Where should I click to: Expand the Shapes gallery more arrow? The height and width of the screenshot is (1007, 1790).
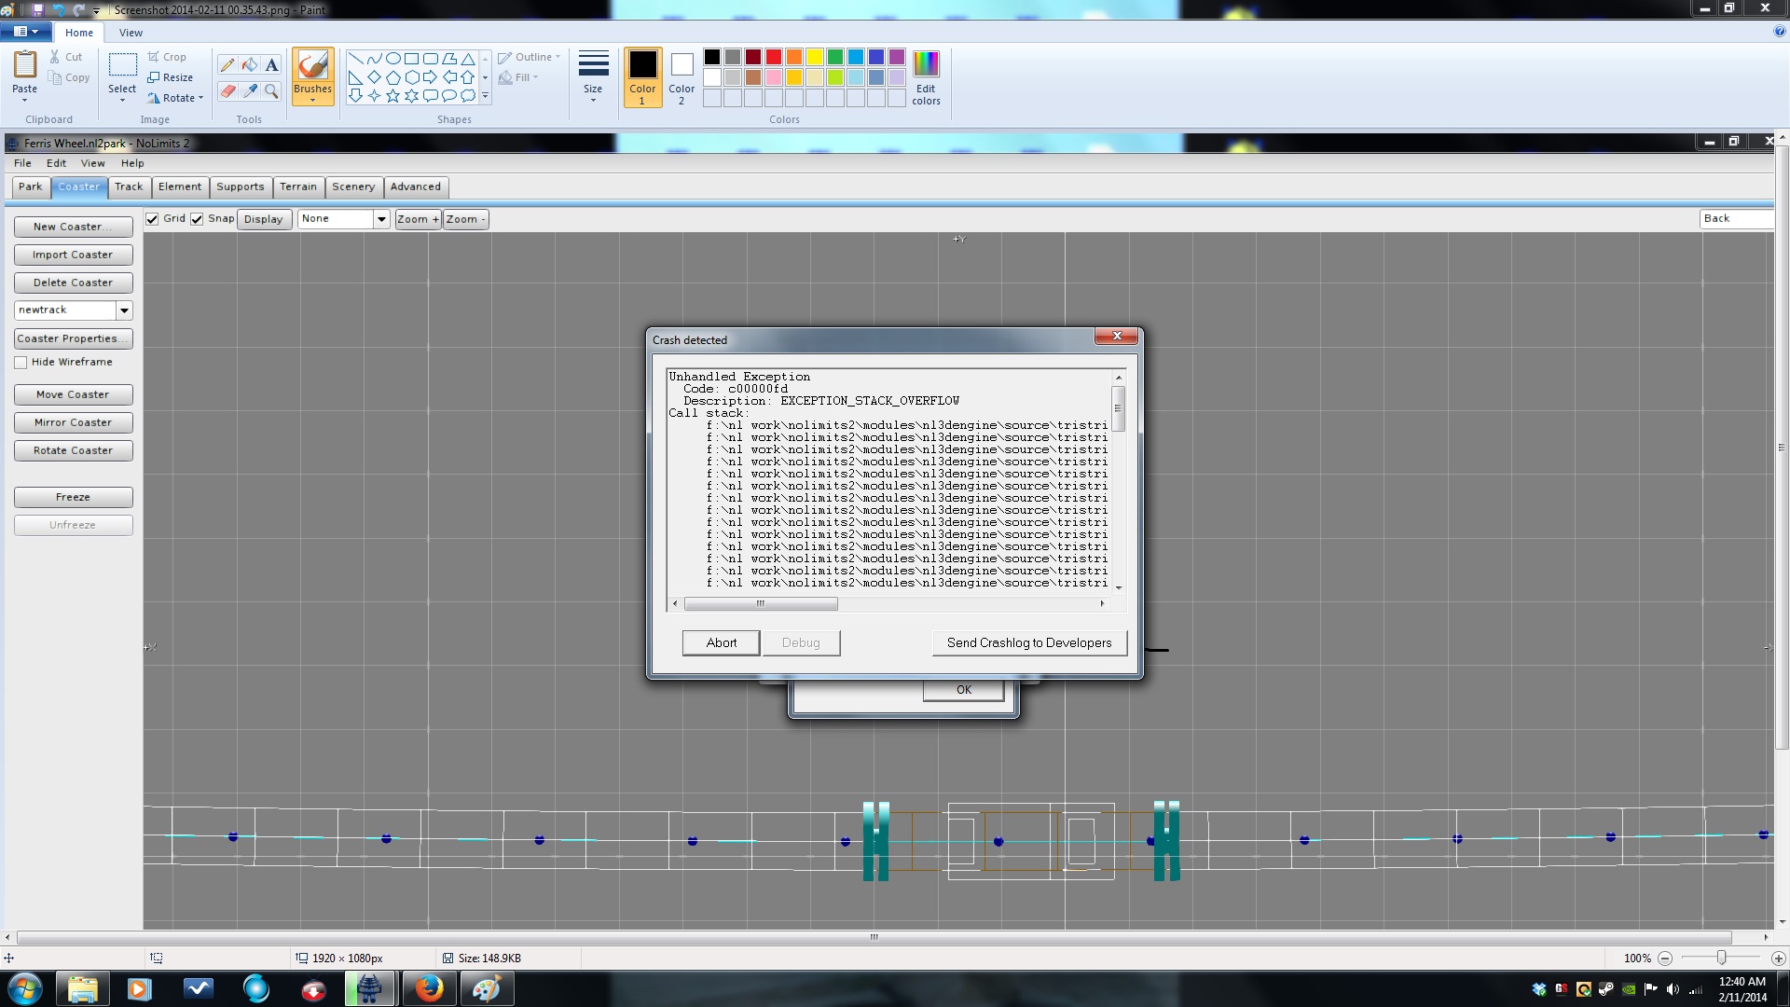point(485,95)
